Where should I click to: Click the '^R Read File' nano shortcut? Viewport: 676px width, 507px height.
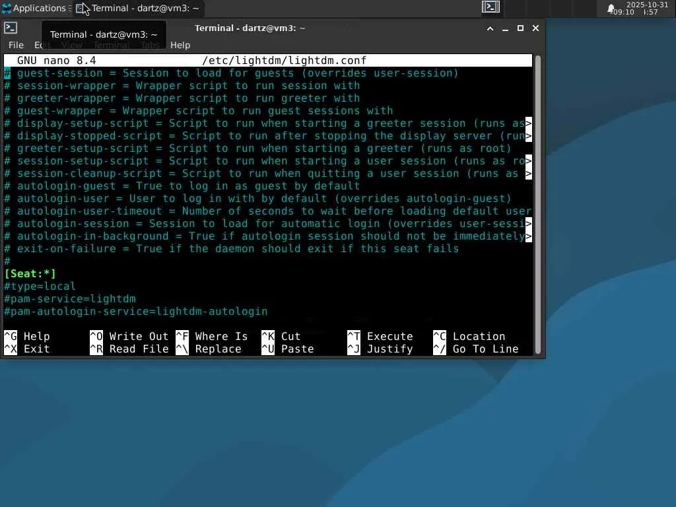129,349
